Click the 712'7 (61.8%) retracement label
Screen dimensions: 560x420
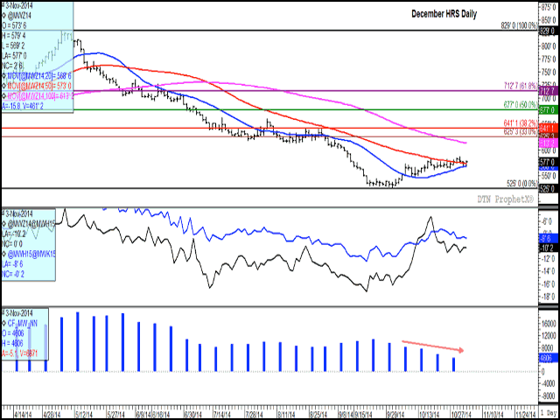pos(520,85)
